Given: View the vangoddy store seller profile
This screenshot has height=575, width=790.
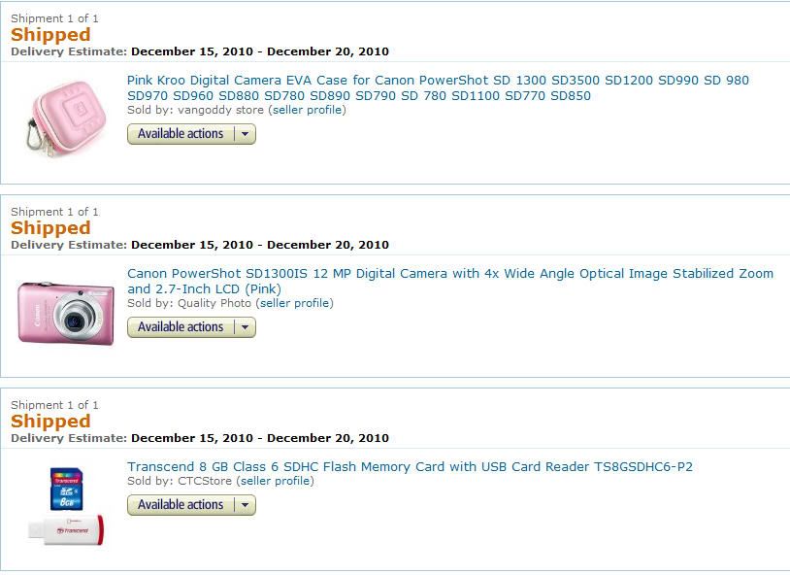Looking at the screenshot, I should point(308,110).
